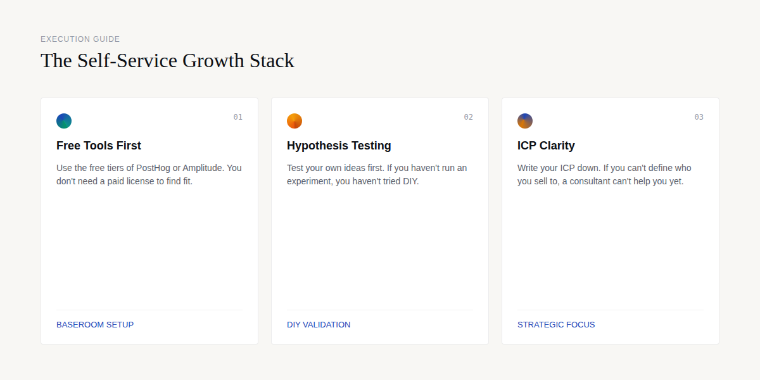
Task: Click the card number 02
Action: point(468,117)
